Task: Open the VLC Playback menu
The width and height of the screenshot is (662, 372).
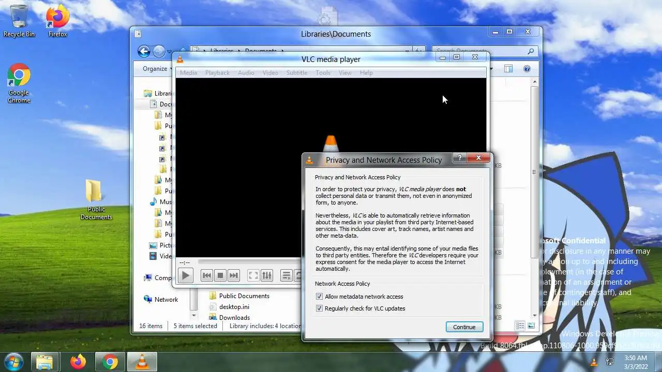Action: coord(217,73)
